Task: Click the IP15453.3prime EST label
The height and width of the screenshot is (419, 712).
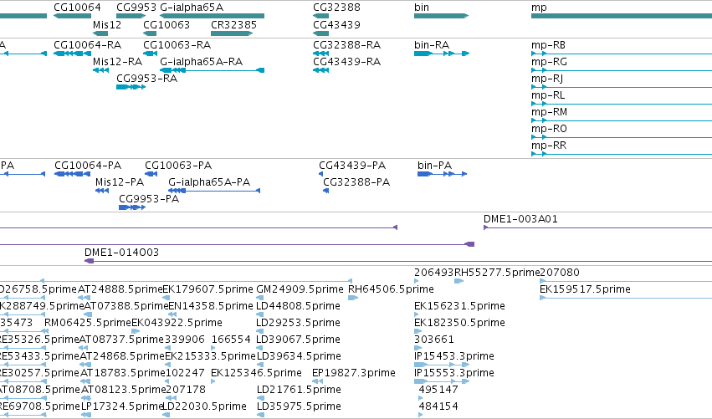Action: tap(454, 356)
